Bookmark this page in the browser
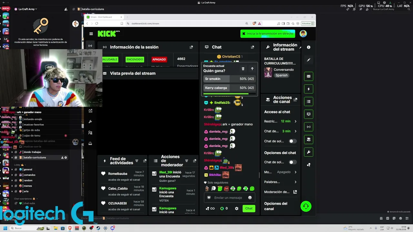413x232 pixels. [122, 24]
